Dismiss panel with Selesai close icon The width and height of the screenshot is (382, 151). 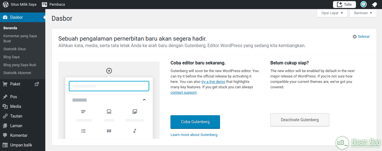[x=355, y=37]
